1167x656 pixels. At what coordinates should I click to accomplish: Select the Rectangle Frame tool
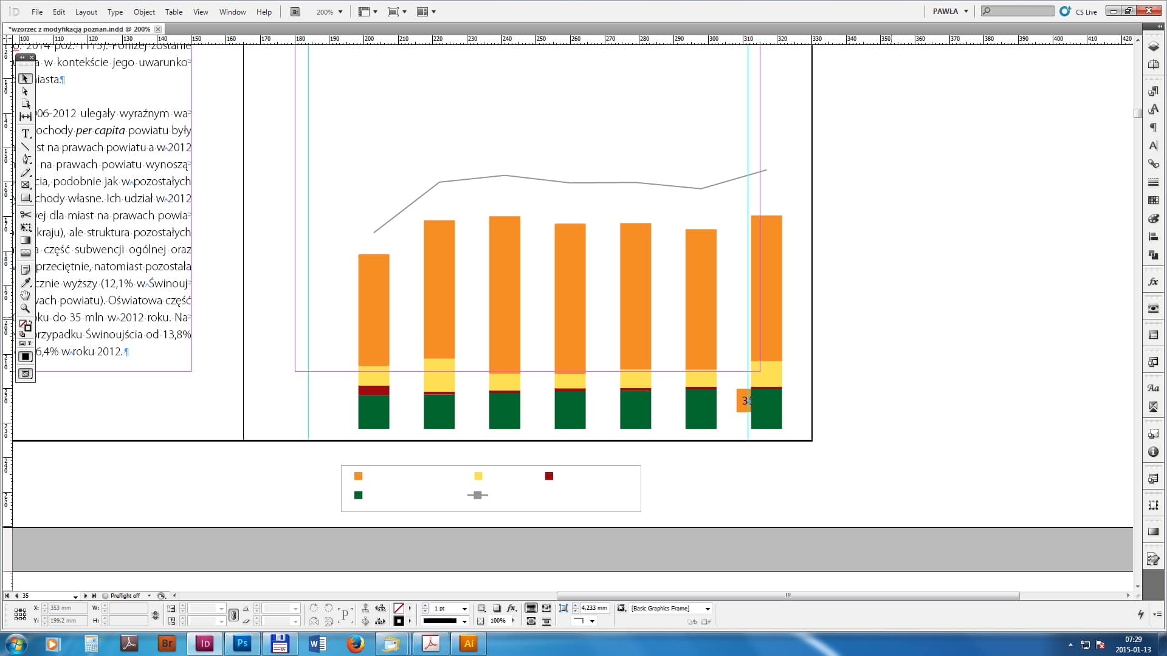[x=26, y=185]
